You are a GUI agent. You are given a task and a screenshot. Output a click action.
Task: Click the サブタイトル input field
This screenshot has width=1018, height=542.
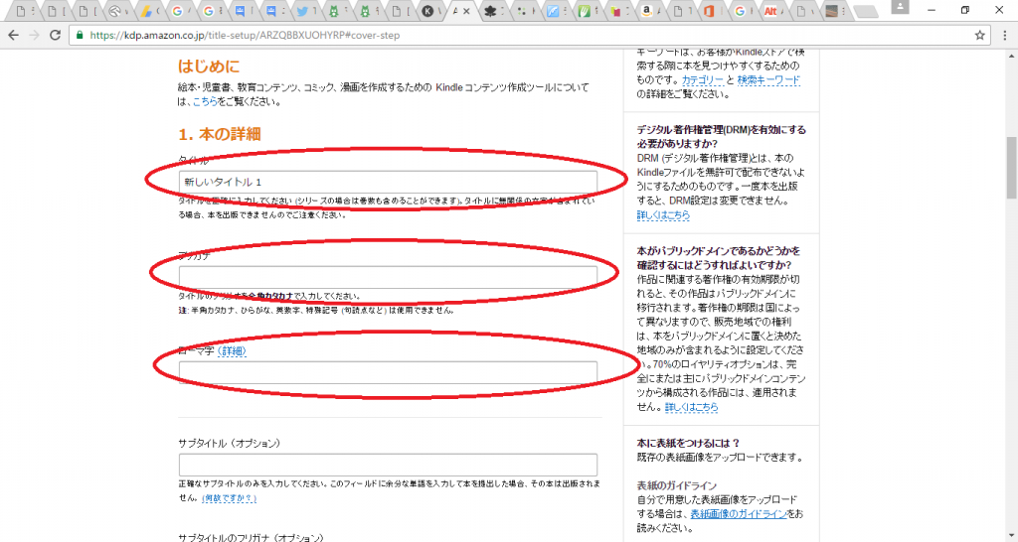[x=388, y=465]
